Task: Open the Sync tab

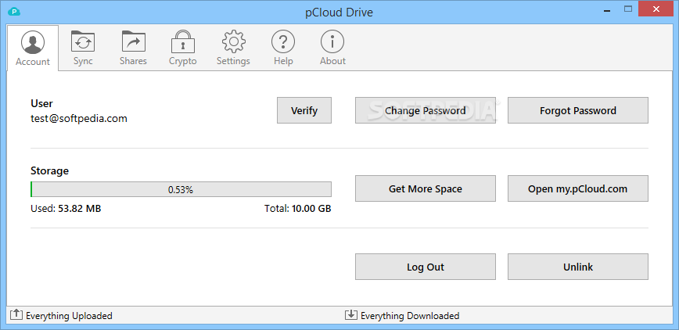Action: coord(83,48)
